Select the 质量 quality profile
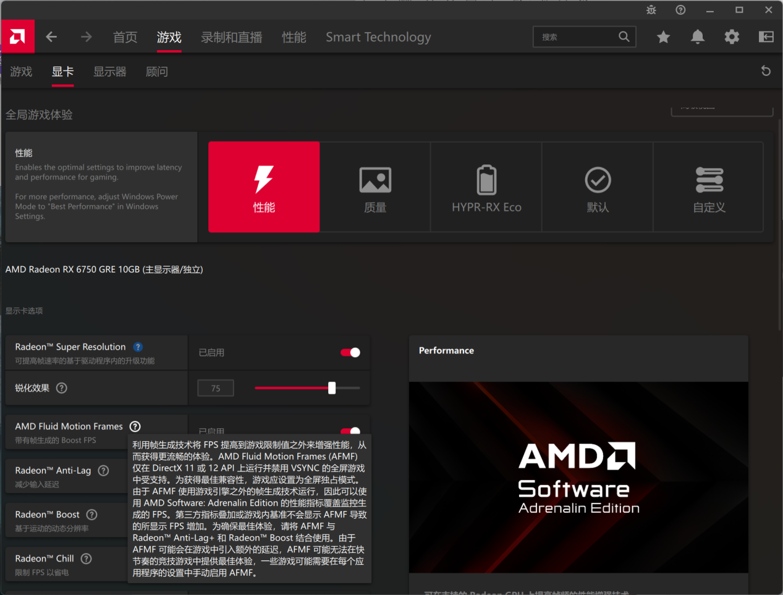 point(375,187)
